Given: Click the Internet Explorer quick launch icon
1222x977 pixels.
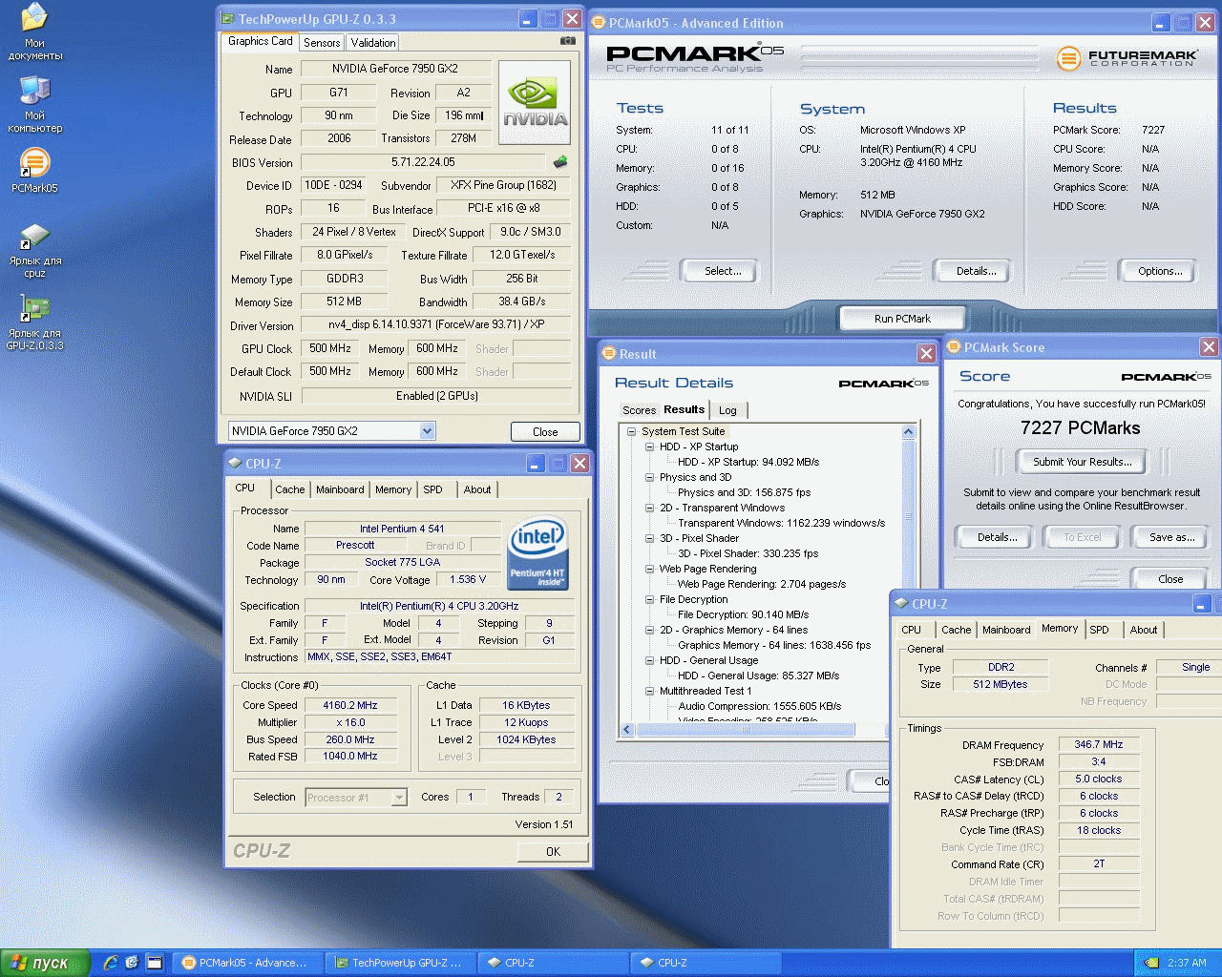Looking at the screenshot, I should tap(111, 963).
